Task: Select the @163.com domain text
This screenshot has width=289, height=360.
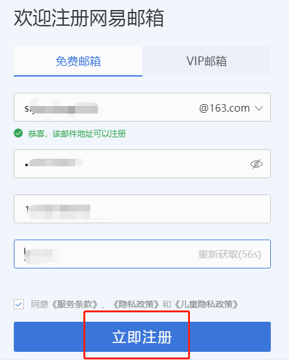Action: (224, 108)
